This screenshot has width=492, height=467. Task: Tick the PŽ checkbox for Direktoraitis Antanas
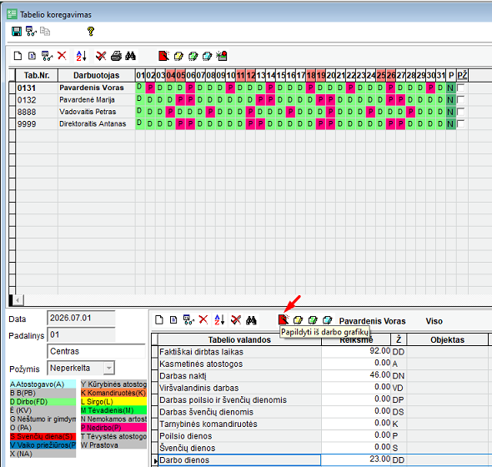tap(461, 123)
